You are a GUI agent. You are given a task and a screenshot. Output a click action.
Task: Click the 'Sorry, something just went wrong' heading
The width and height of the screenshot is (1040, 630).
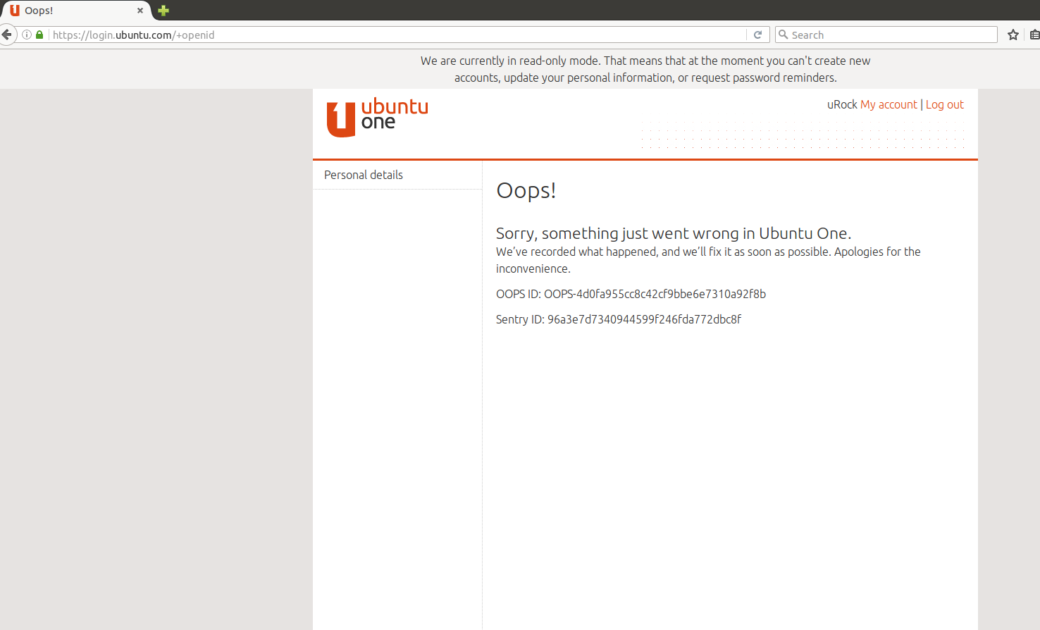click(674, 233)
